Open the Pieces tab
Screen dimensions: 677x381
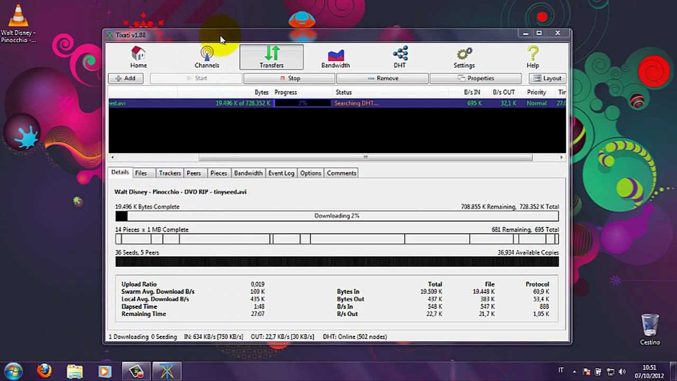(x=218, y=173)
